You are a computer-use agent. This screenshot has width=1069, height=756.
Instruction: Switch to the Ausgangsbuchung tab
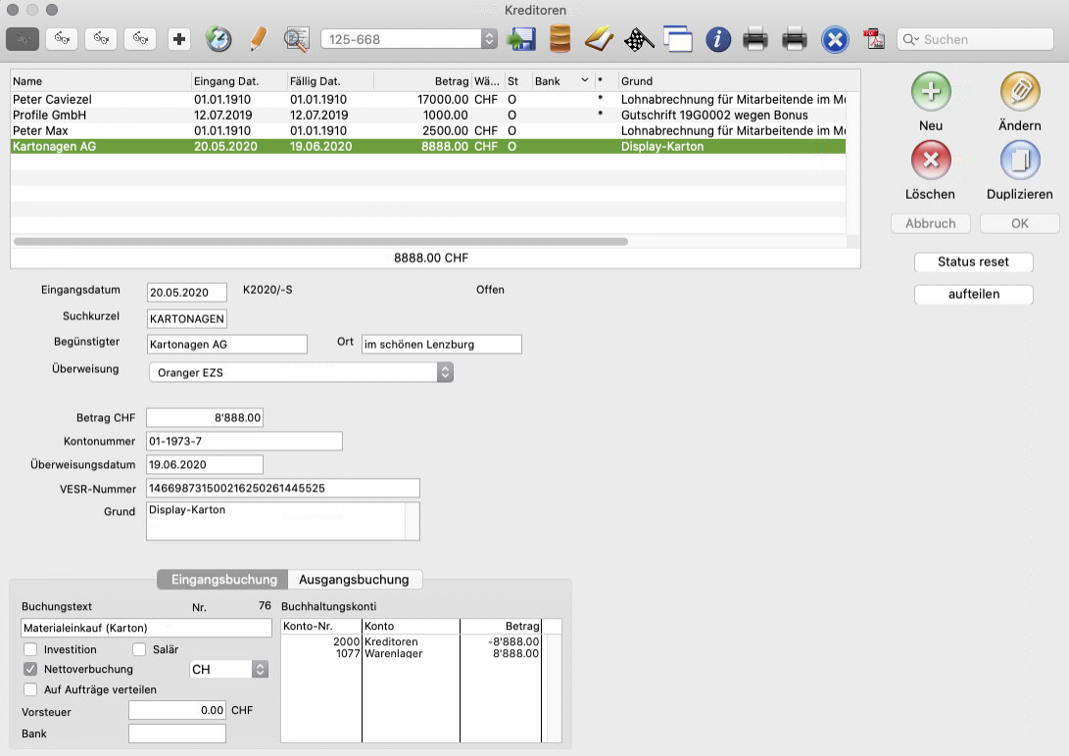[x=356, y=580]
